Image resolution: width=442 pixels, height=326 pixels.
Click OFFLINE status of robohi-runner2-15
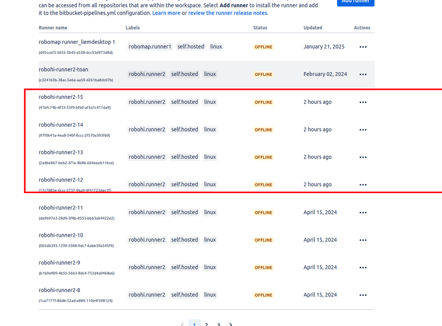(x=263, y=102)
